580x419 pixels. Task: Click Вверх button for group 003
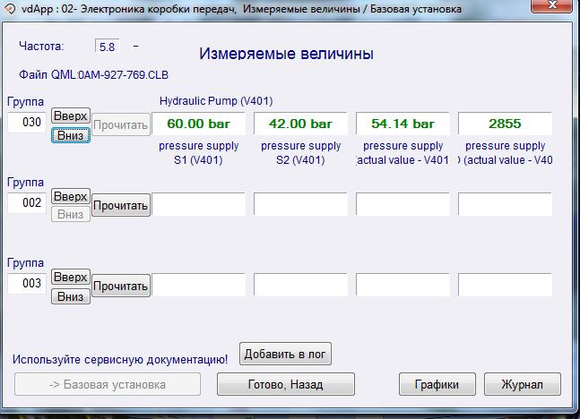(71, 277)
